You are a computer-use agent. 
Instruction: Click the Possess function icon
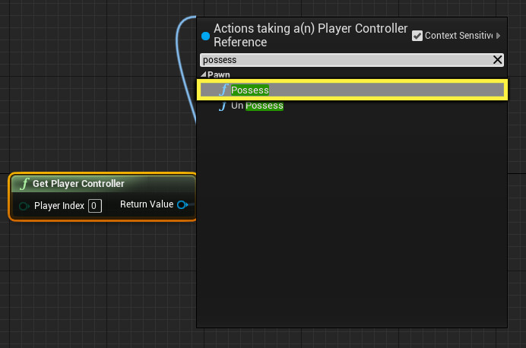point(223,90)
